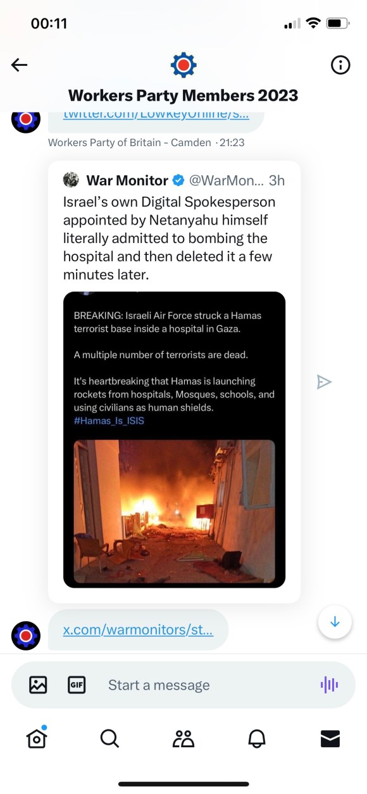Viewport: 367px width, 794px height.
Task: Tap the share arrow beside quoted tweet
Action: [324, 382]
